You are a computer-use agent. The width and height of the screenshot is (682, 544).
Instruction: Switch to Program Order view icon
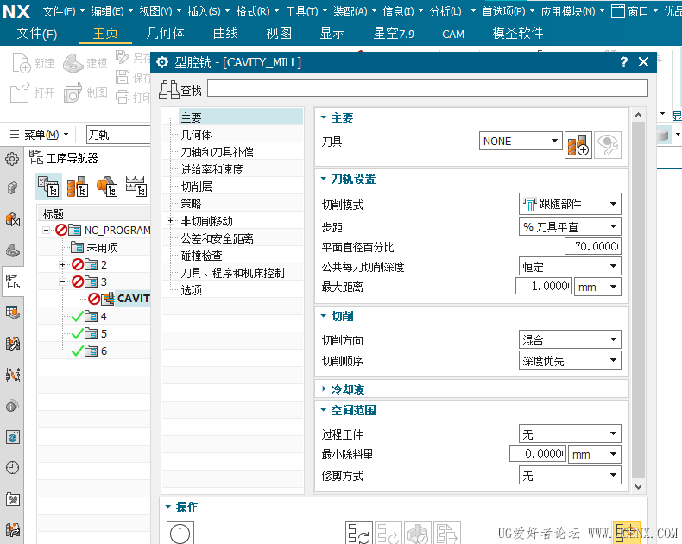click(47, 187)
